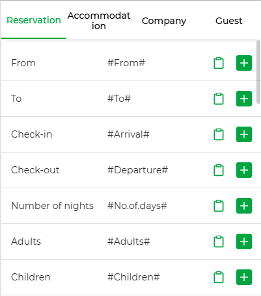Add the #Arrival# check-in tag

(244, 134)
